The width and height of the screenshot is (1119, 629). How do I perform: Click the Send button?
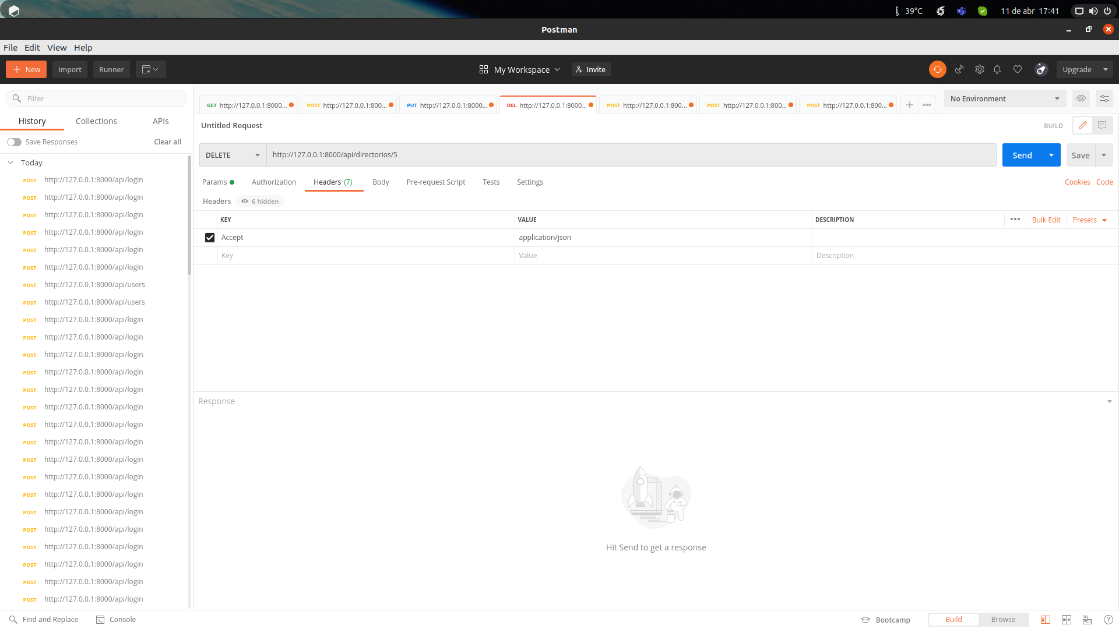click(x=1022, y=155)
